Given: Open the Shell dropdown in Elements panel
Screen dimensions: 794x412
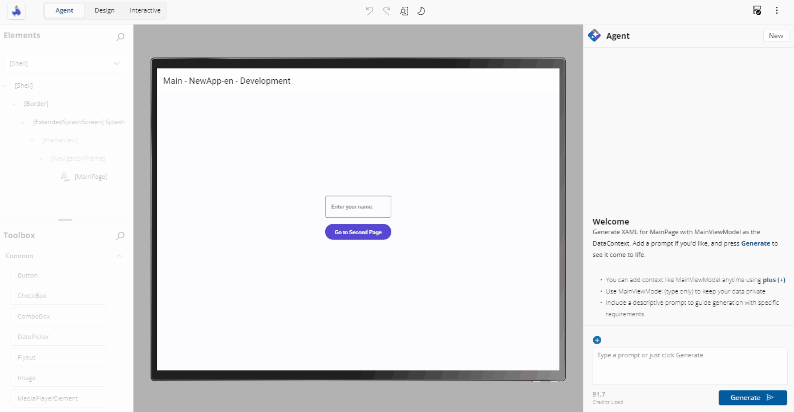Looking at the screenshot, I should coord(116,63).
